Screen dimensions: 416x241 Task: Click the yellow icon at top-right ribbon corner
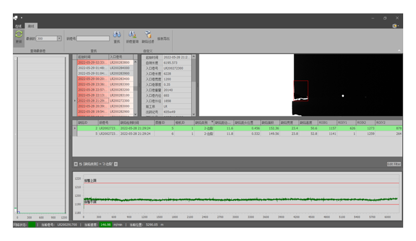[395, 26]
